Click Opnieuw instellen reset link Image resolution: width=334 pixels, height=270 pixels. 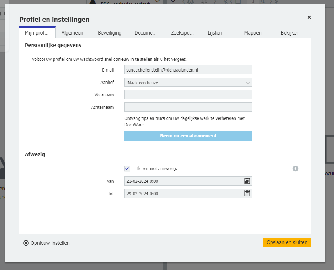pos(47,243)
